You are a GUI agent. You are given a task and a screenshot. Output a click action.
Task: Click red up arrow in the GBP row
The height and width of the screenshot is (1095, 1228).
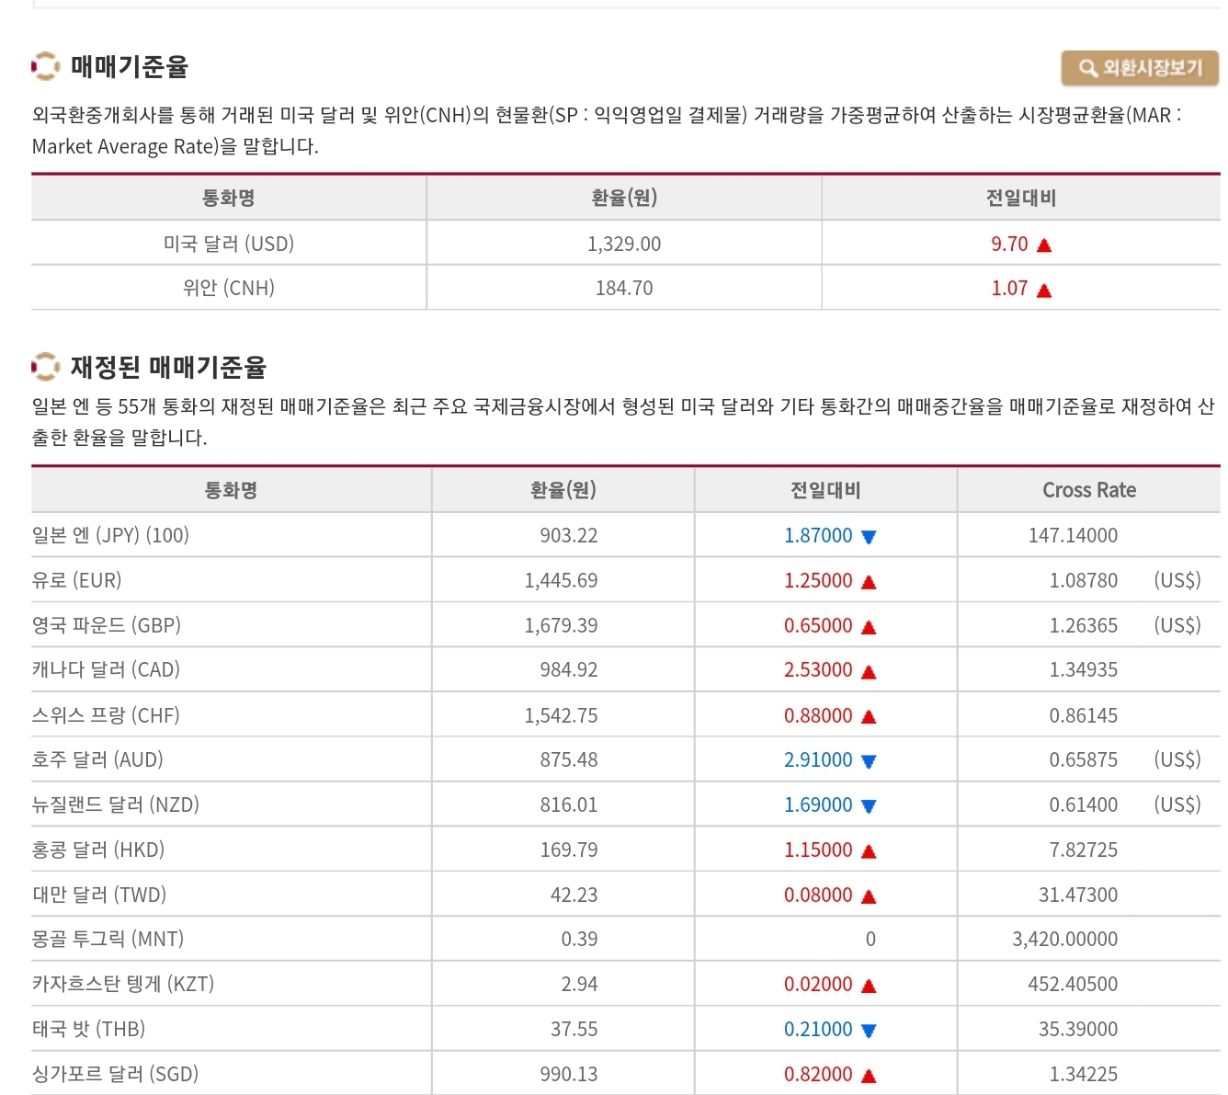tap(869, 627)
